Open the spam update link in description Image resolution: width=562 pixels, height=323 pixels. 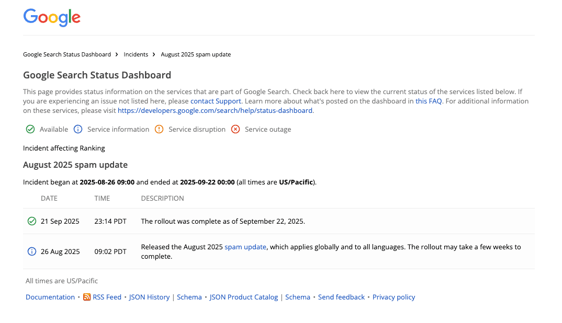(245, 247)
